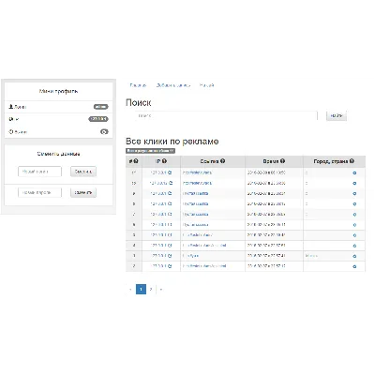
Task: Click the blue circle icon ending row 11
Action: click(x=354, y=172)
